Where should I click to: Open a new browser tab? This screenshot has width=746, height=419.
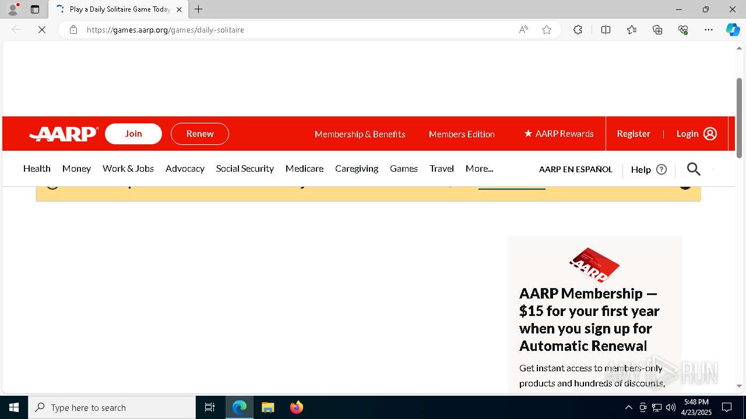pos(199,9)
